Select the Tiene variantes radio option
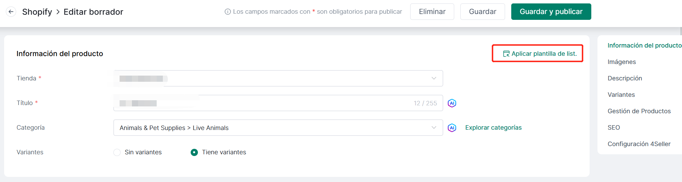This screenshot has height=182, width=682. tap(194, 152)
